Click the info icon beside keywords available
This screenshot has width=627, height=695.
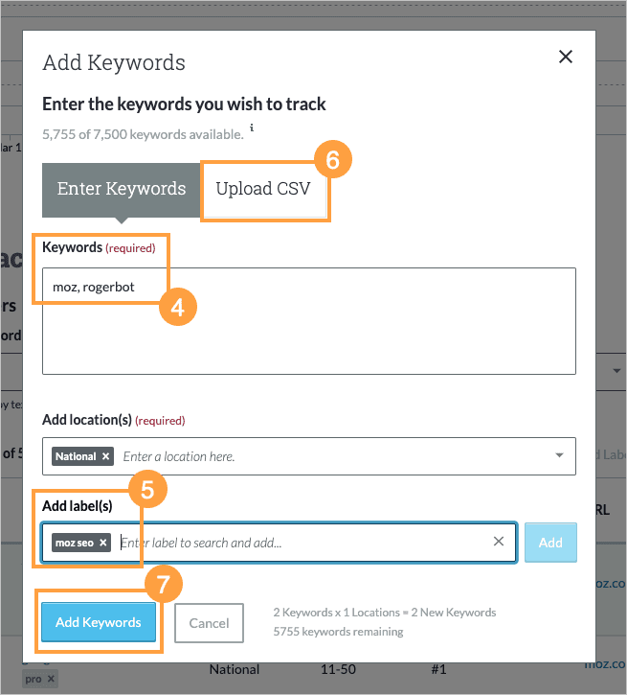pyautogui.click(x=252, y=127)
